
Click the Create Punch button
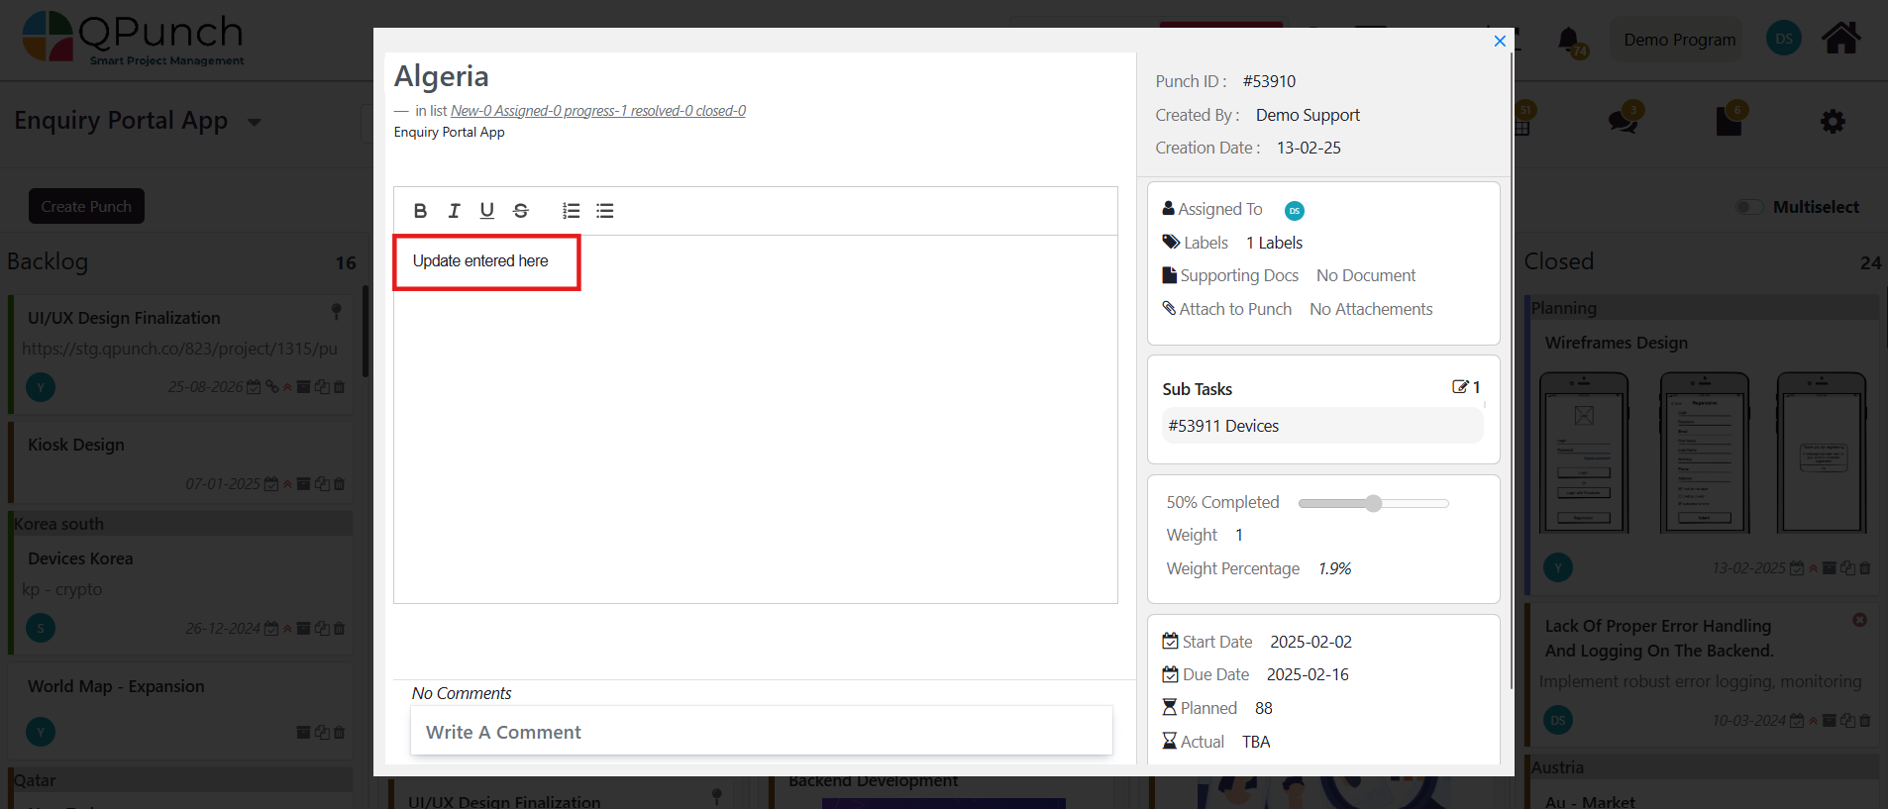coord(86,206)
